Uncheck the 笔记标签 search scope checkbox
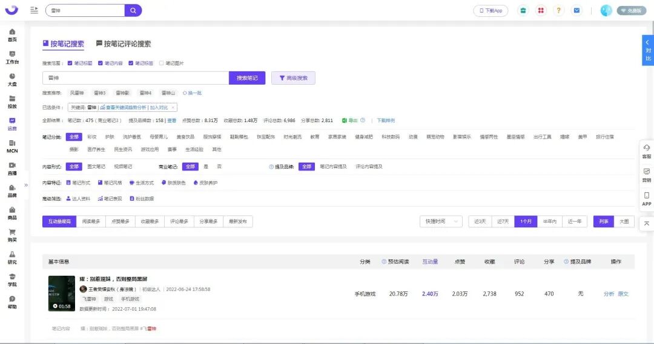Viewport: 654px width, 344px height. [131, 63]
